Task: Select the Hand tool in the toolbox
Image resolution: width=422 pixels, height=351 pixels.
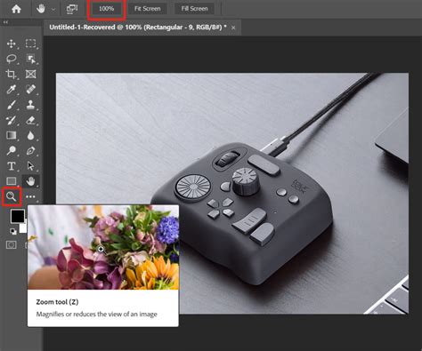Action: (30, 181)
